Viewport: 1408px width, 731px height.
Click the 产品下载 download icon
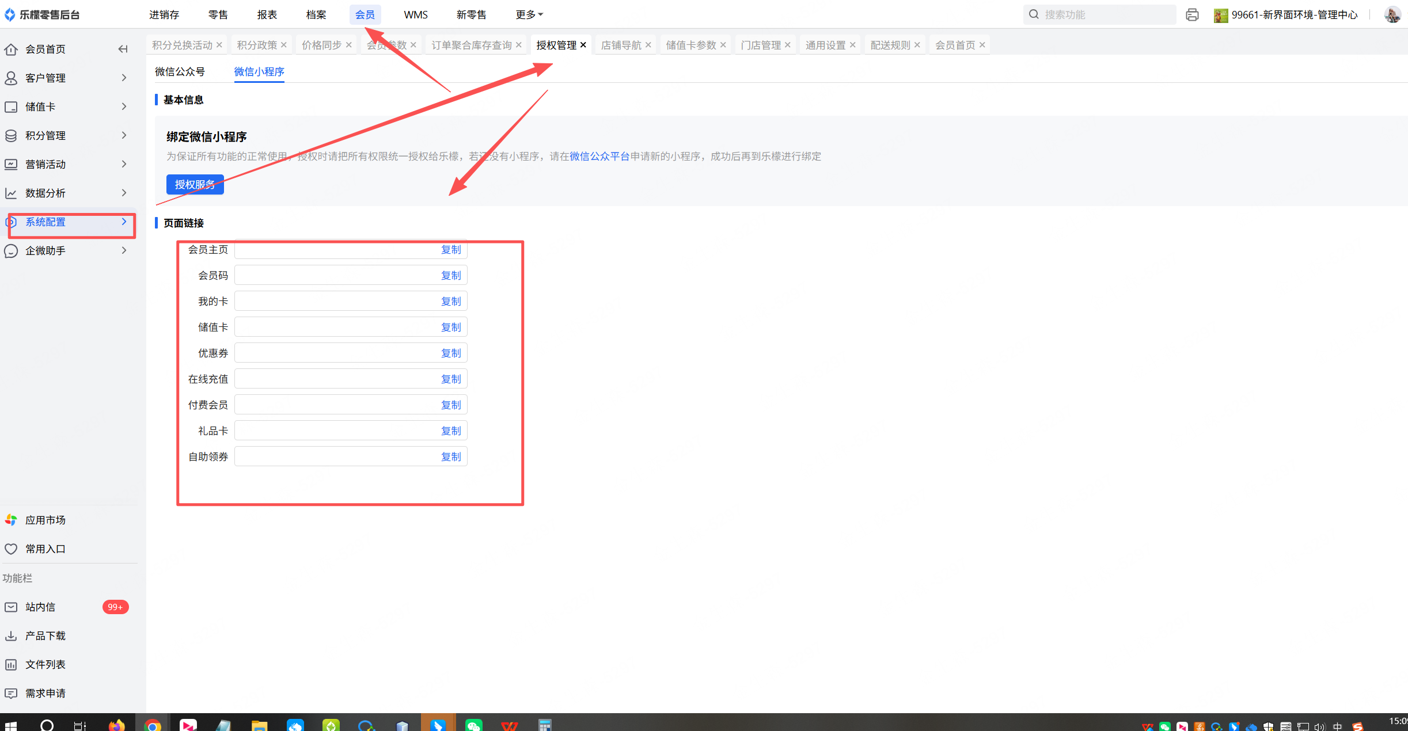tap(11, 635)
